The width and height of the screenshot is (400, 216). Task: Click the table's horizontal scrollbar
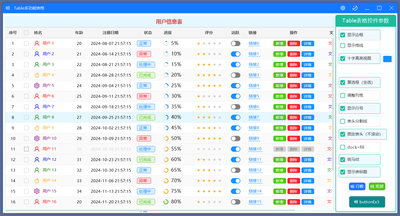pyautogui.click(x=150, y=210)
